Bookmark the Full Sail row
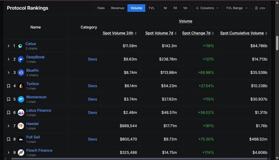Screen dimensions: 279x160 pos(8,139)
